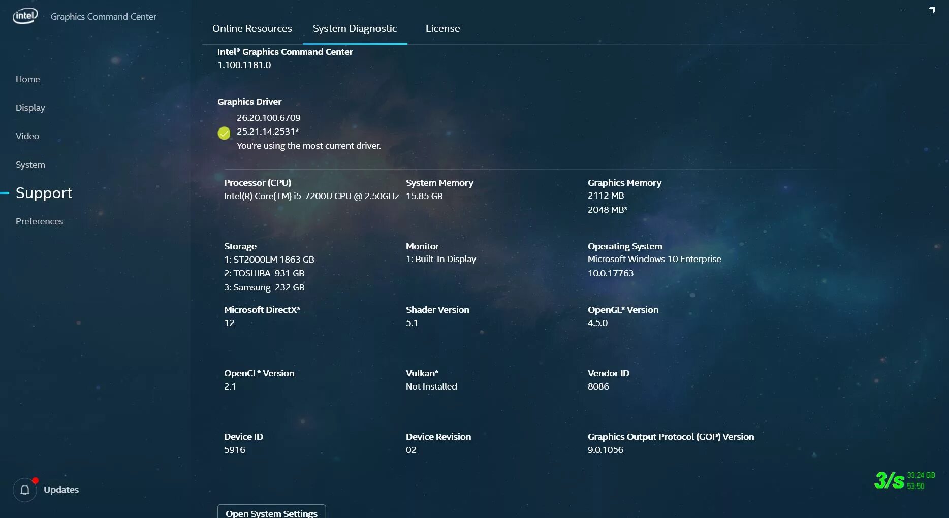The width and height of the screenshot is (949, 518).
Task: Open the Display section
Action: (x=30, y=108)
